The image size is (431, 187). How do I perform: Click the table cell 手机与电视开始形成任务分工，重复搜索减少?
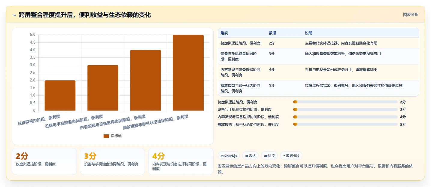click(x=341, y=70)
